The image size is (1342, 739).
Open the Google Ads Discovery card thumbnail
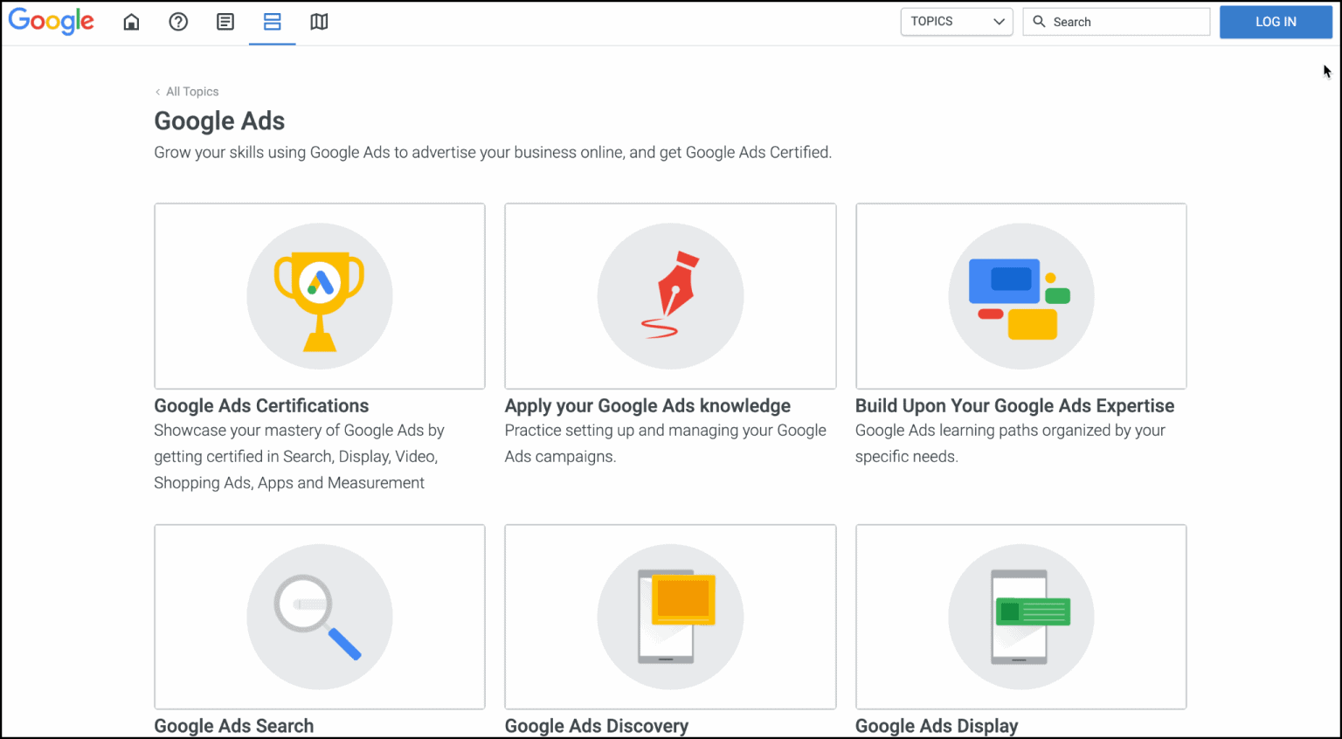pos(670,617)
